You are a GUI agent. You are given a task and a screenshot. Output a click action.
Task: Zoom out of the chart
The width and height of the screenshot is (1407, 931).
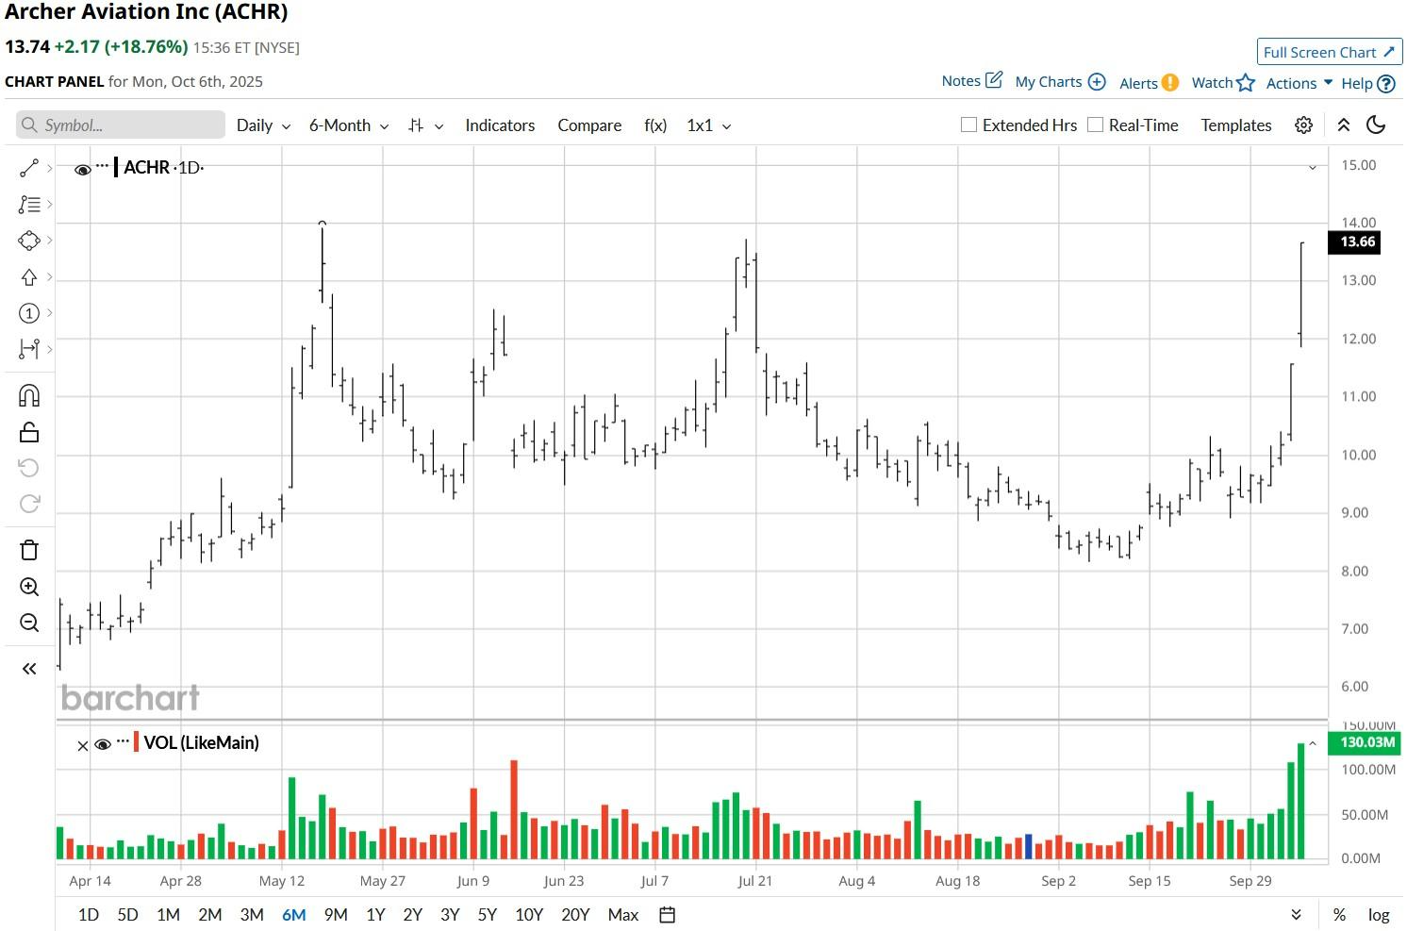[x=29, y=623]
